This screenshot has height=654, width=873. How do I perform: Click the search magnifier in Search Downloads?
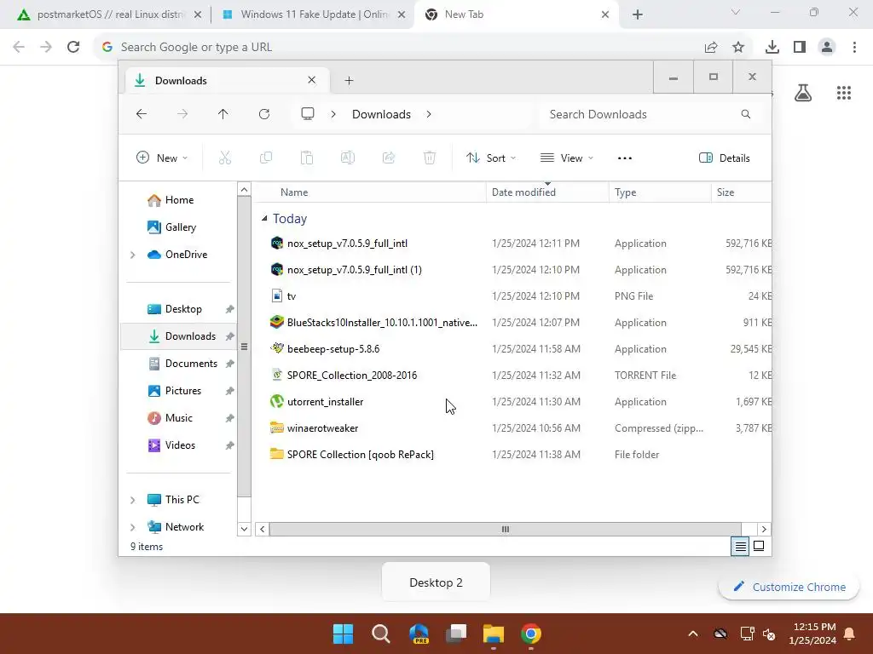pos(745,114)
